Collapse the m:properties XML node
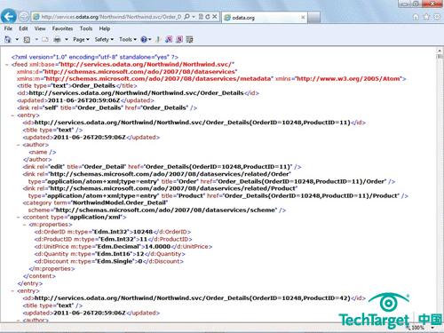 click(25, 225)
